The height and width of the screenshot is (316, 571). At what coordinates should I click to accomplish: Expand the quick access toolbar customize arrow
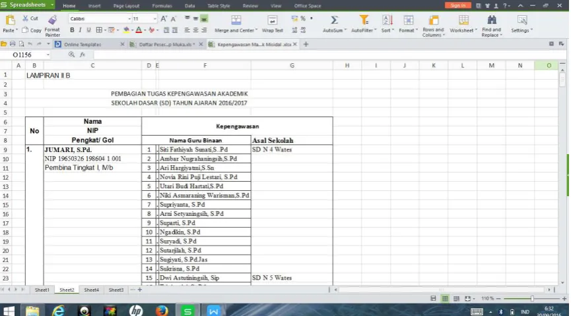48,44
